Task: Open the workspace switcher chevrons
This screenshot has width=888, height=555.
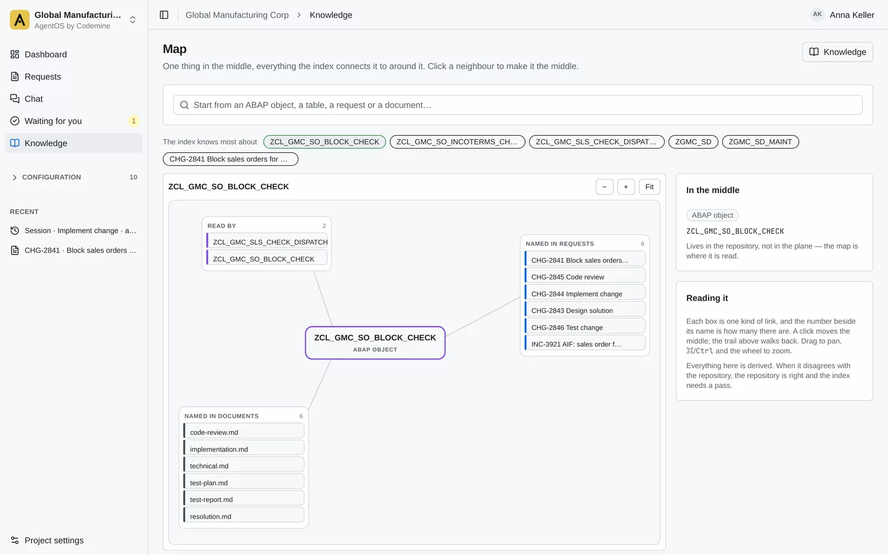Action: [x=133, y=20]
